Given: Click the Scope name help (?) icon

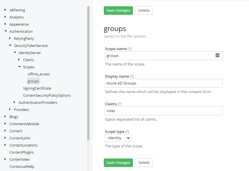Looking at the screenshot, I should click(x=130, y=49).
